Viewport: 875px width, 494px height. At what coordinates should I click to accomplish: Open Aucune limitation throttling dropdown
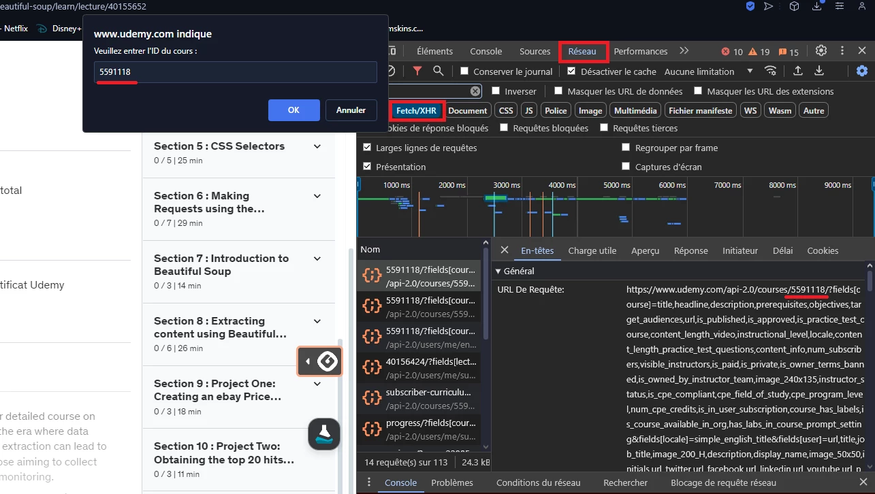pyautogui.click(x=708, y=71)
